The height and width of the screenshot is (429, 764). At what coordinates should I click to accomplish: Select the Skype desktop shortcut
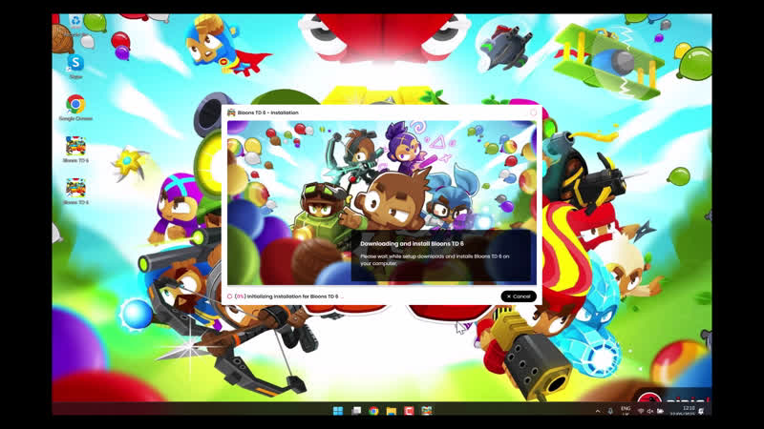click(75, 67)
